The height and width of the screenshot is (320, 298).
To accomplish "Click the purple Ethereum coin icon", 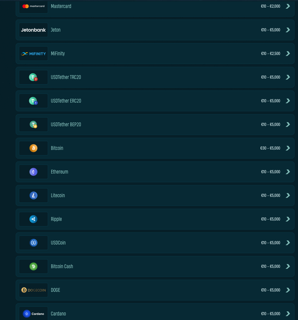I will pos(33,172).
